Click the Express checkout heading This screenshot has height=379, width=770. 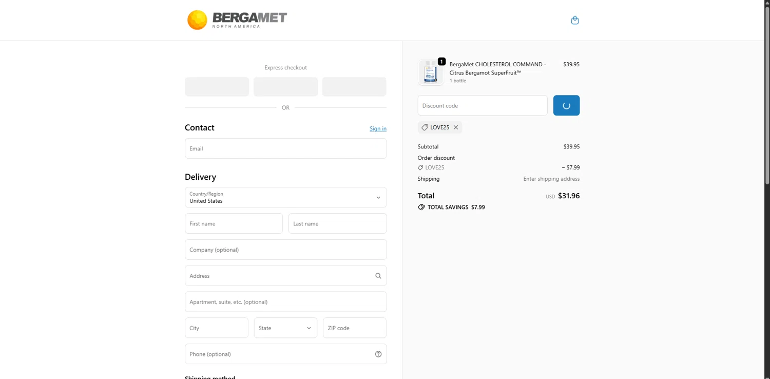pyautogui.click(x=285, y=67)
